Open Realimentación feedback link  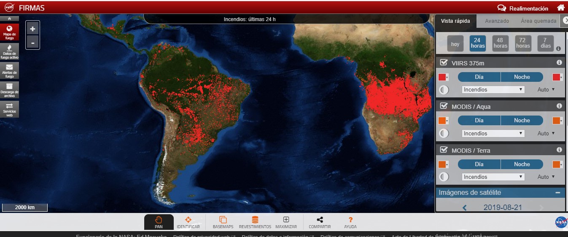click(x=523, y=8)
